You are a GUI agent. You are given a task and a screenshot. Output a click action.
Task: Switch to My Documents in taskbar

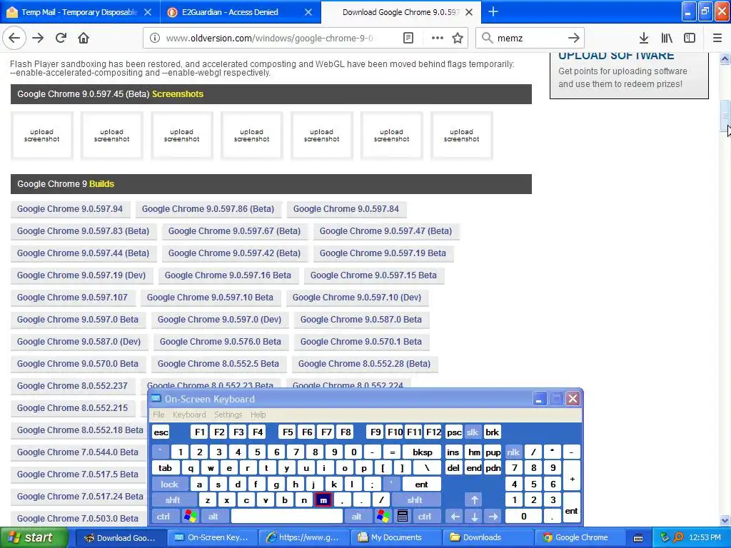395,538
